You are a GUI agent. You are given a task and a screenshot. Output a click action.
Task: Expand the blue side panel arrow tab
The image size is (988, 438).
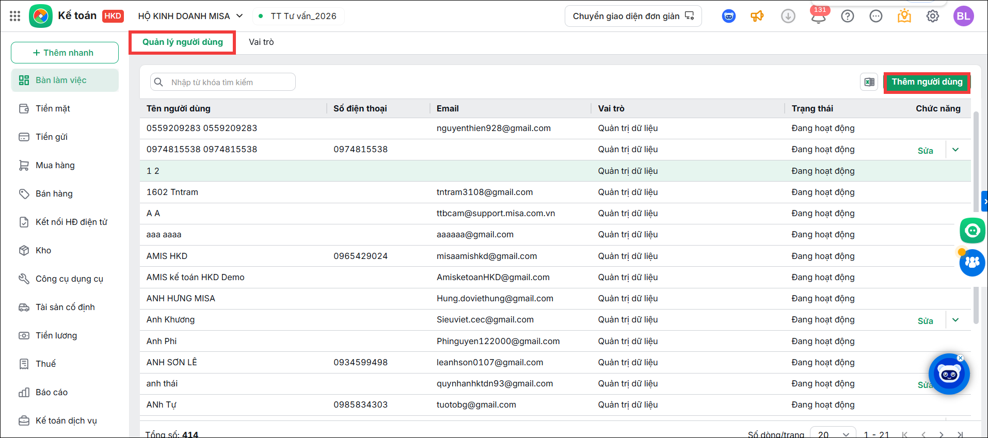[x=985, y=201]
